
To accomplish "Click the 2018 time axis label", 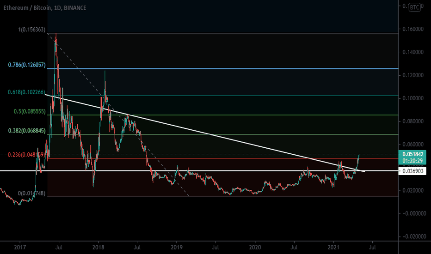I will 98,248.
